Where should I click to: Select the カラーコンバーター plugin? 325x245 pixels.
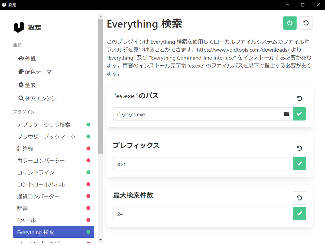[x=54, y=161]
